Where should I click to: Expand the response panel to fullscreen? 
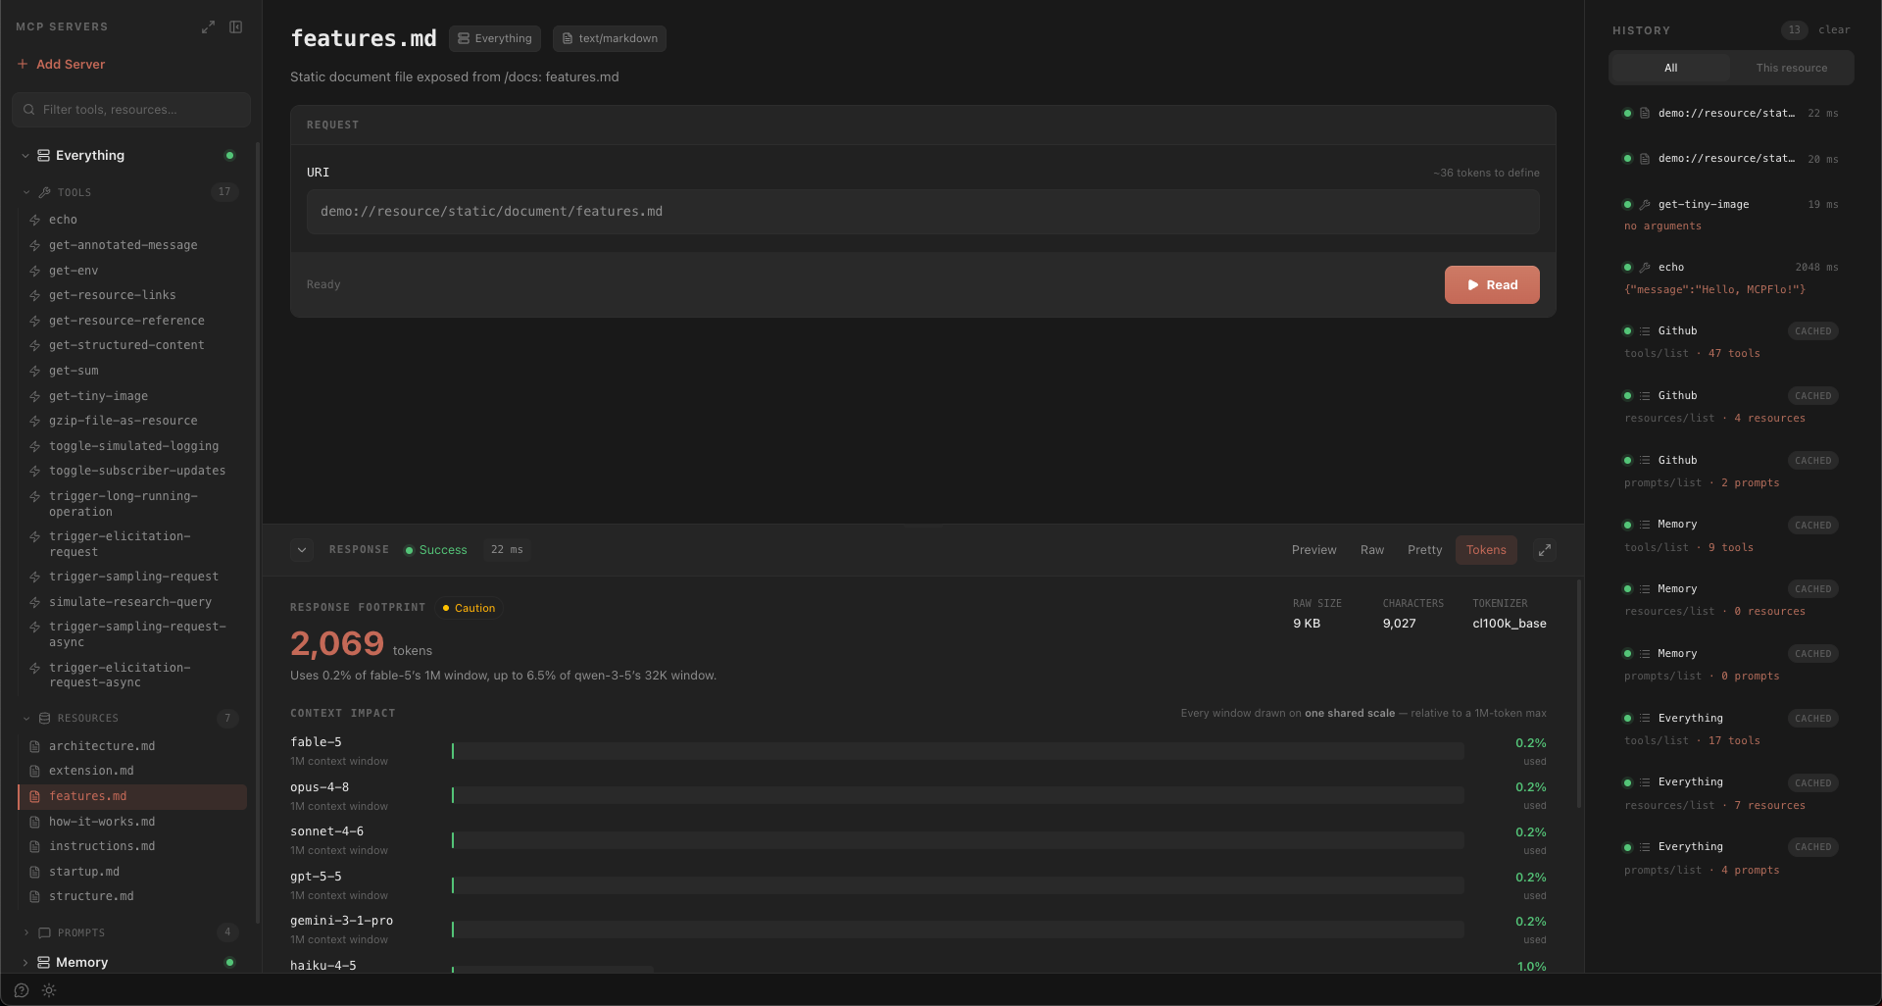(1545, 550)
